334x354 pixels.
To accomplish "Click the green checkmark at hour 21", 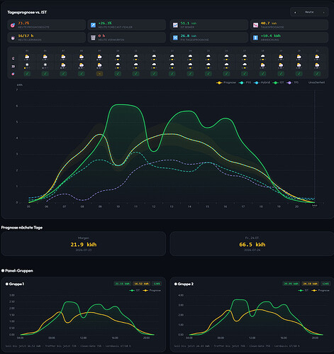I will point(317,74).
